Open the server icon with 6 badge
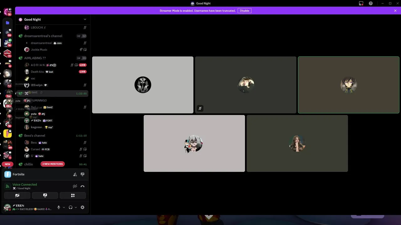 [x=8, y=63]
